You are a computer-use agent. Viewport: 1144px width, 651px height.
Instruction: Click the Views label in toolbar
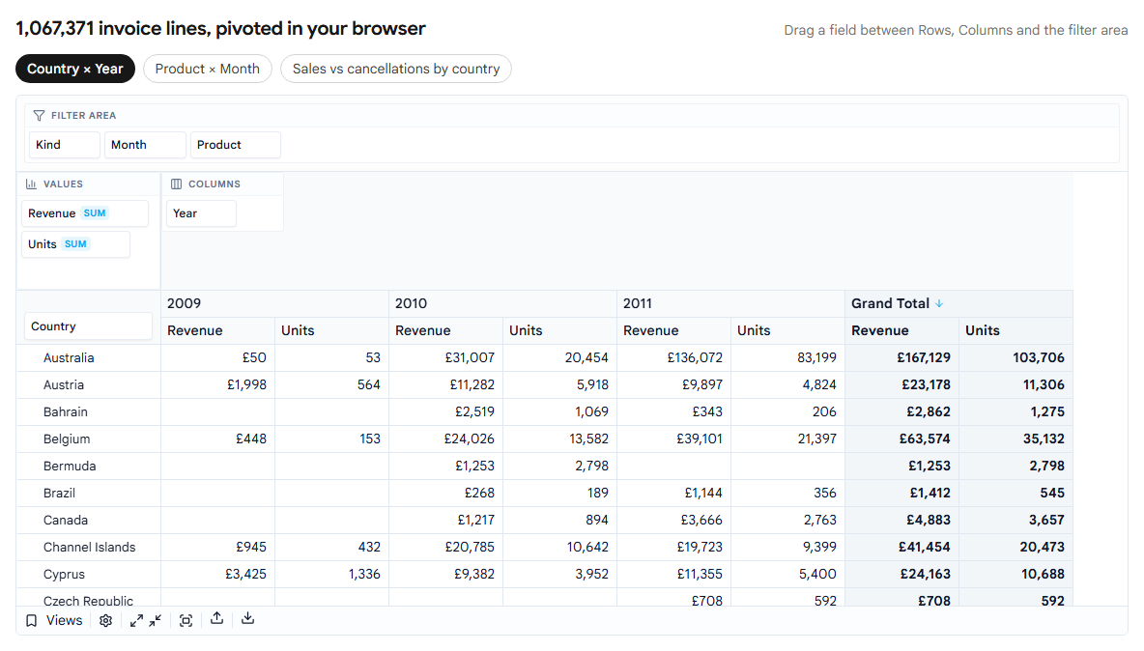(x=64, y=620)
